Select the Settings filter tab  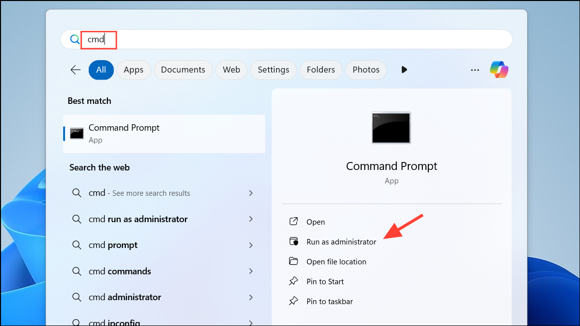(274, 70)
